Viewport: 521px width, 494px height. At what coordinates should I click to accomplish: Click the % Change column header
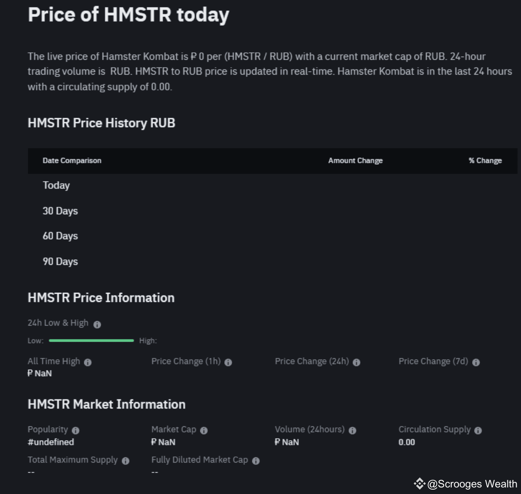(485, 161)
